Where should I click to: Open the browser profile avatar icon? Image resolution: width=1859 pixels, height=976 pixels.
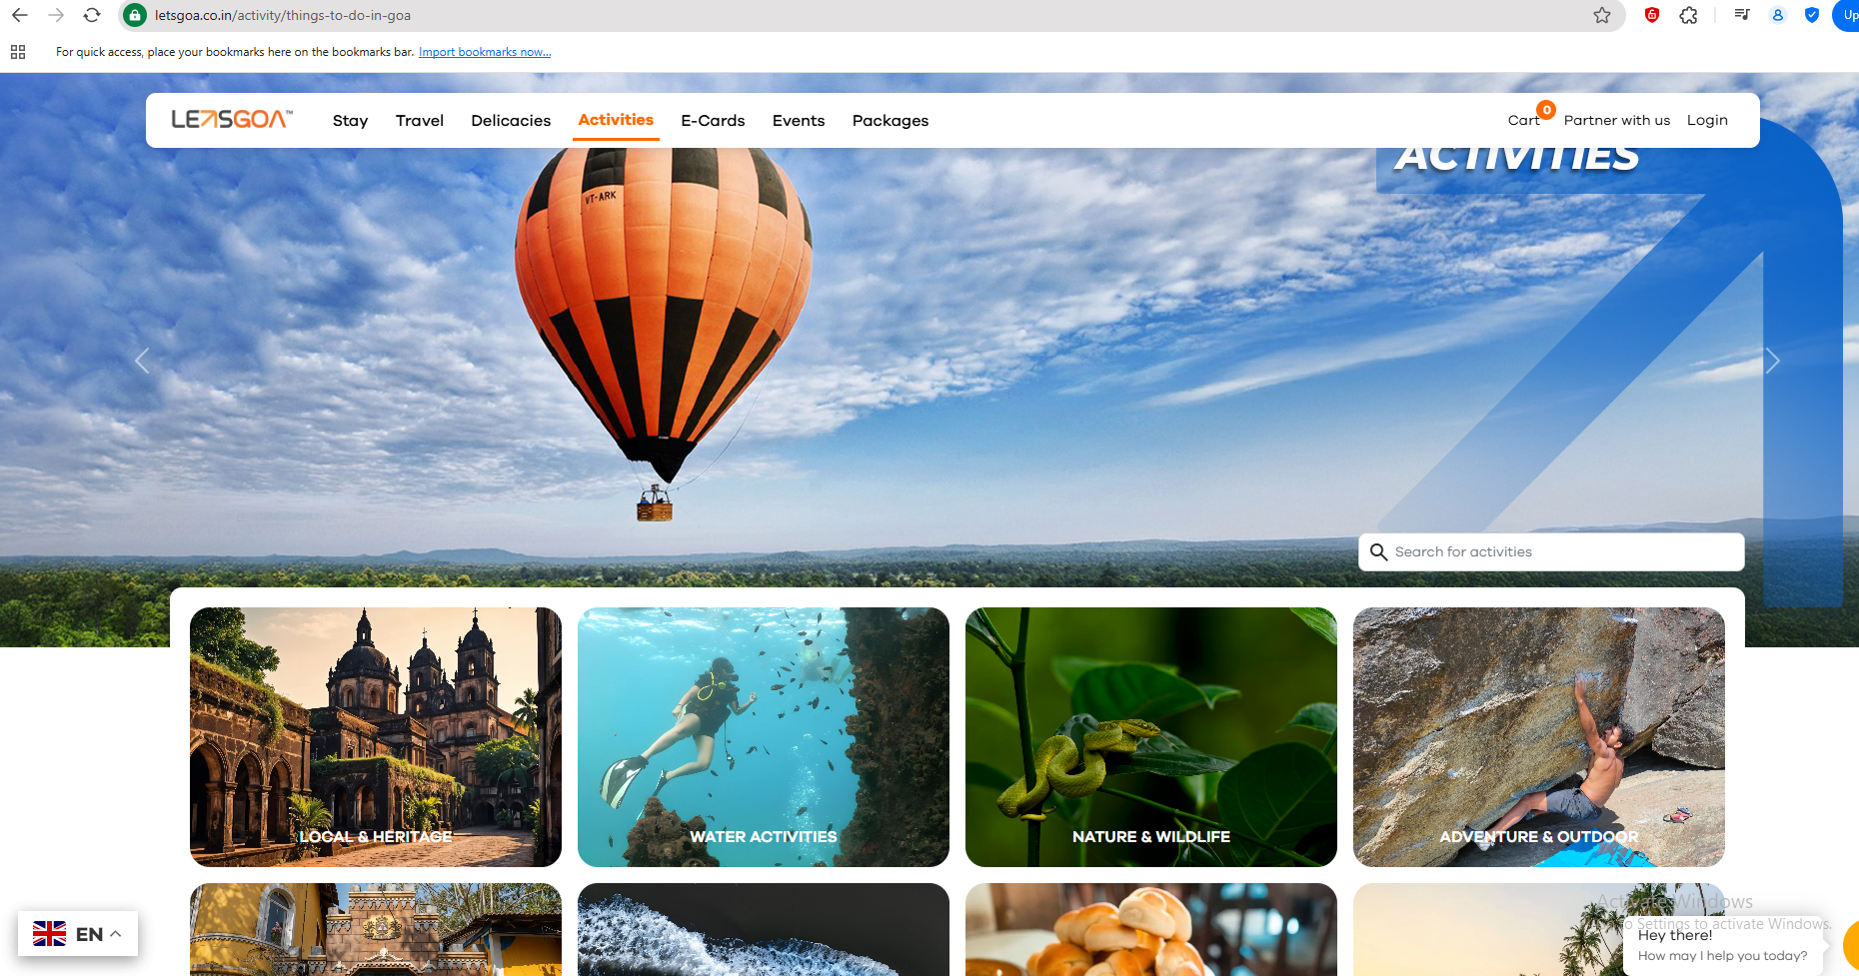[x=1777, y=15]
